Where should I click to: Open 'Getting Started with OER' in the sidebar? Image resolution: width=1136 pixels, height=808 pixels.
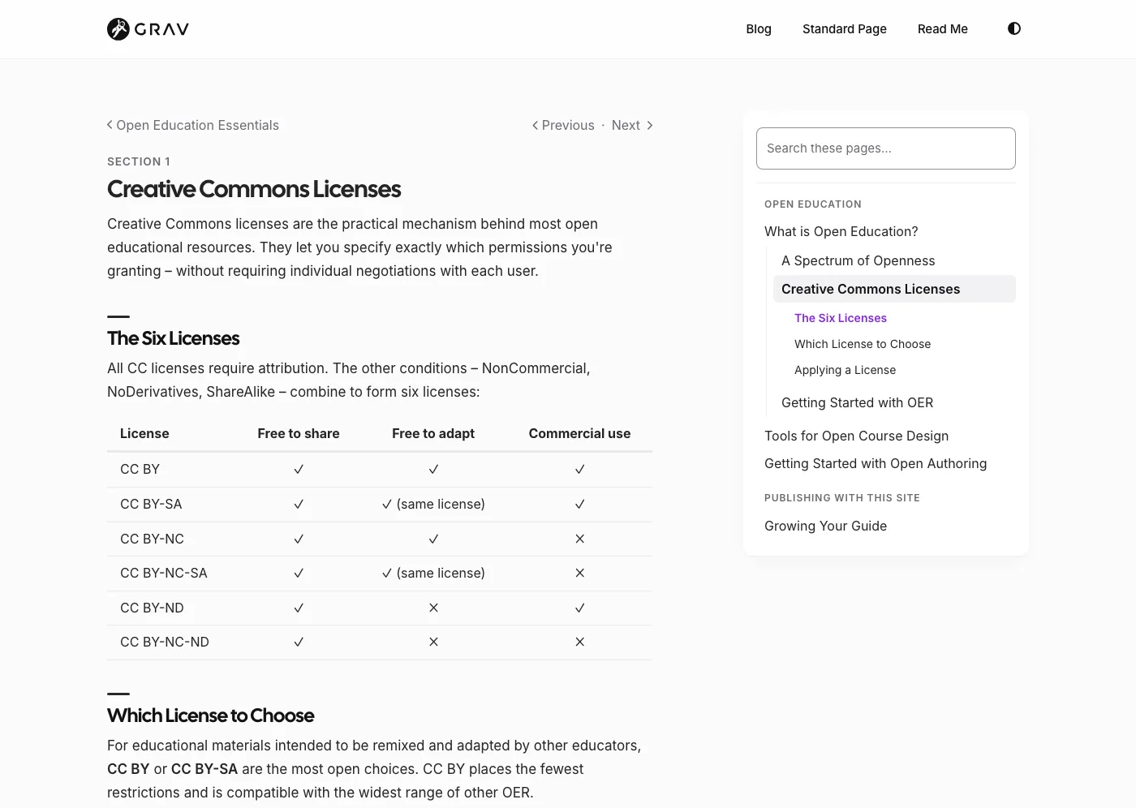coord(858,402)
